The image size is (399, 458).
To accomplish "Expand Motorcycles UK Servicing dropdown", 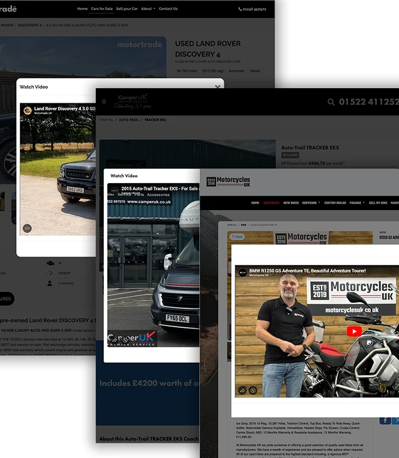I will pos(311,203).
